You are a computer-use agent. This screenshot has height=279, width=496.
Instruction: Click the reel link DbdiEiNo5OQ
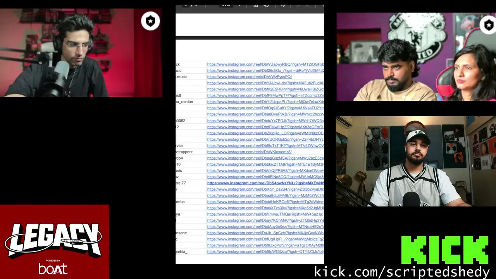[265, 177]
